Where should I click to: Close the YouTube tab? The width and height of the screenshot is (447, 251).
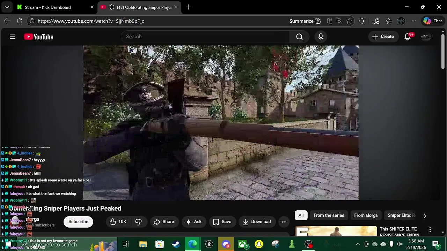(x=176, y=7)
